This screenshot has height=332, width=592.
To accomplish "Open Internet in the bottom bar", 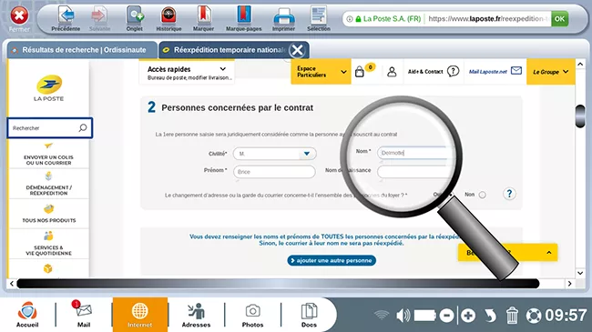I will pyautogui.click(x=139, y=315).
